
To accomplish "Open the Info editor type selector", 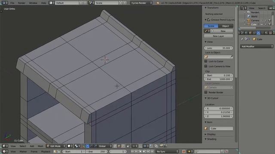I will (x=5, y=3).
